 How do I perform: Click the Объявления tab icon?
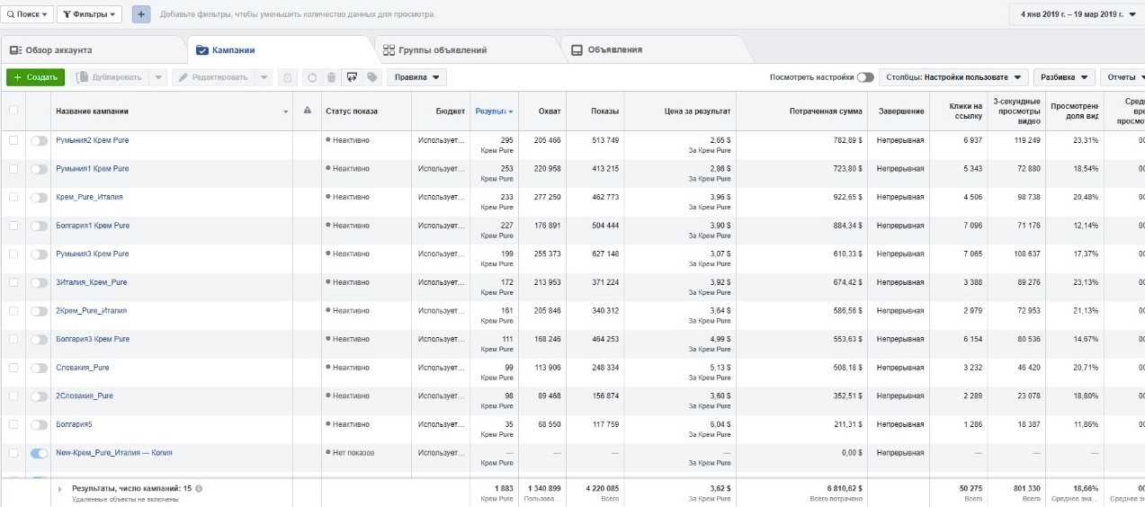click(x=577, y=50)
